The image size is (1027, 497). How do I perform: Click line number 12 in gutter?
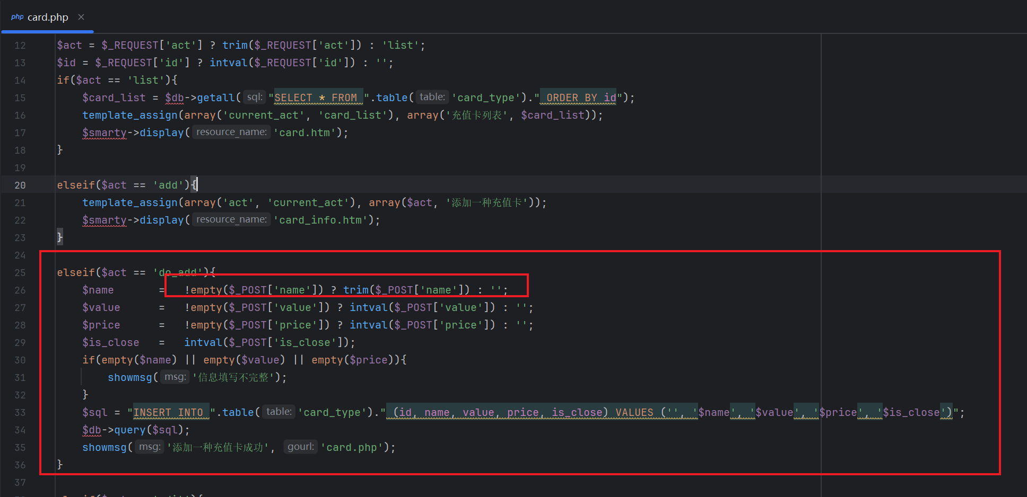coord(20,46)
